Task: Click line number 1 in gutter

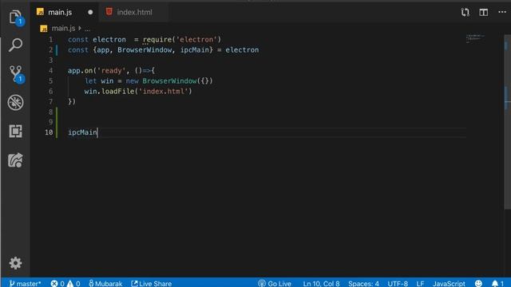Action: coord(50,40)
